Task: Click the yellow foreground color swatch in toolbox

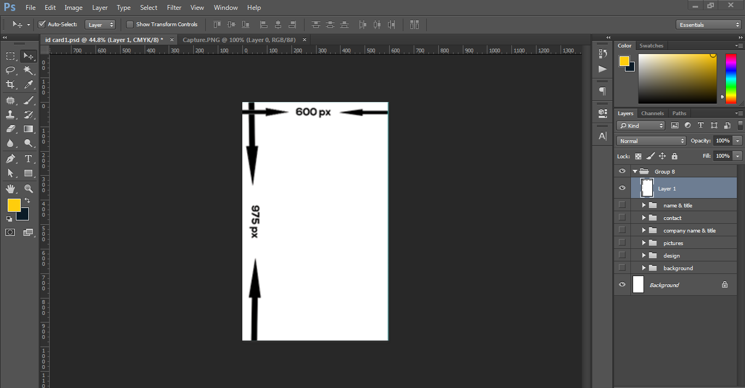Action: (x=14, y=205)
